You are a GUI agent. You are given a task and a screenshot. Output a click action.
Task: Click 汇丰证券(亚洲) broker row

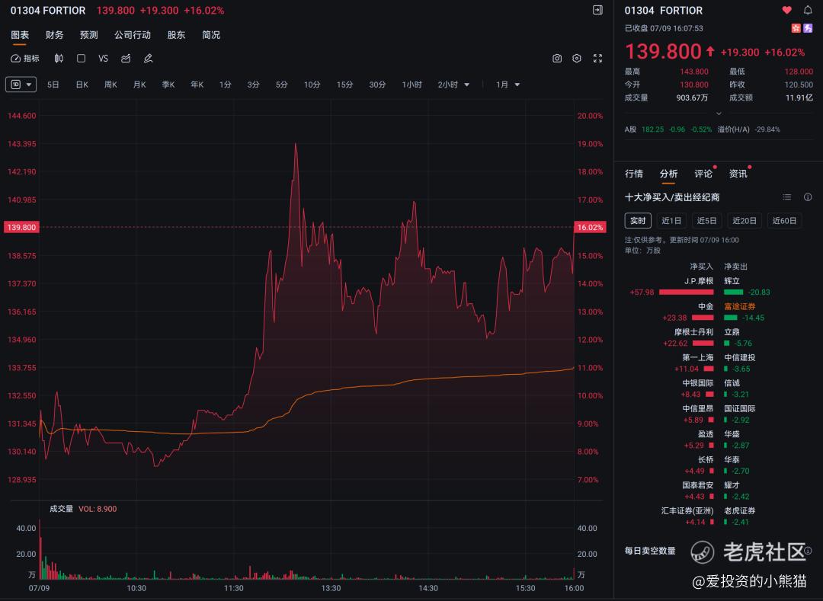687,516
